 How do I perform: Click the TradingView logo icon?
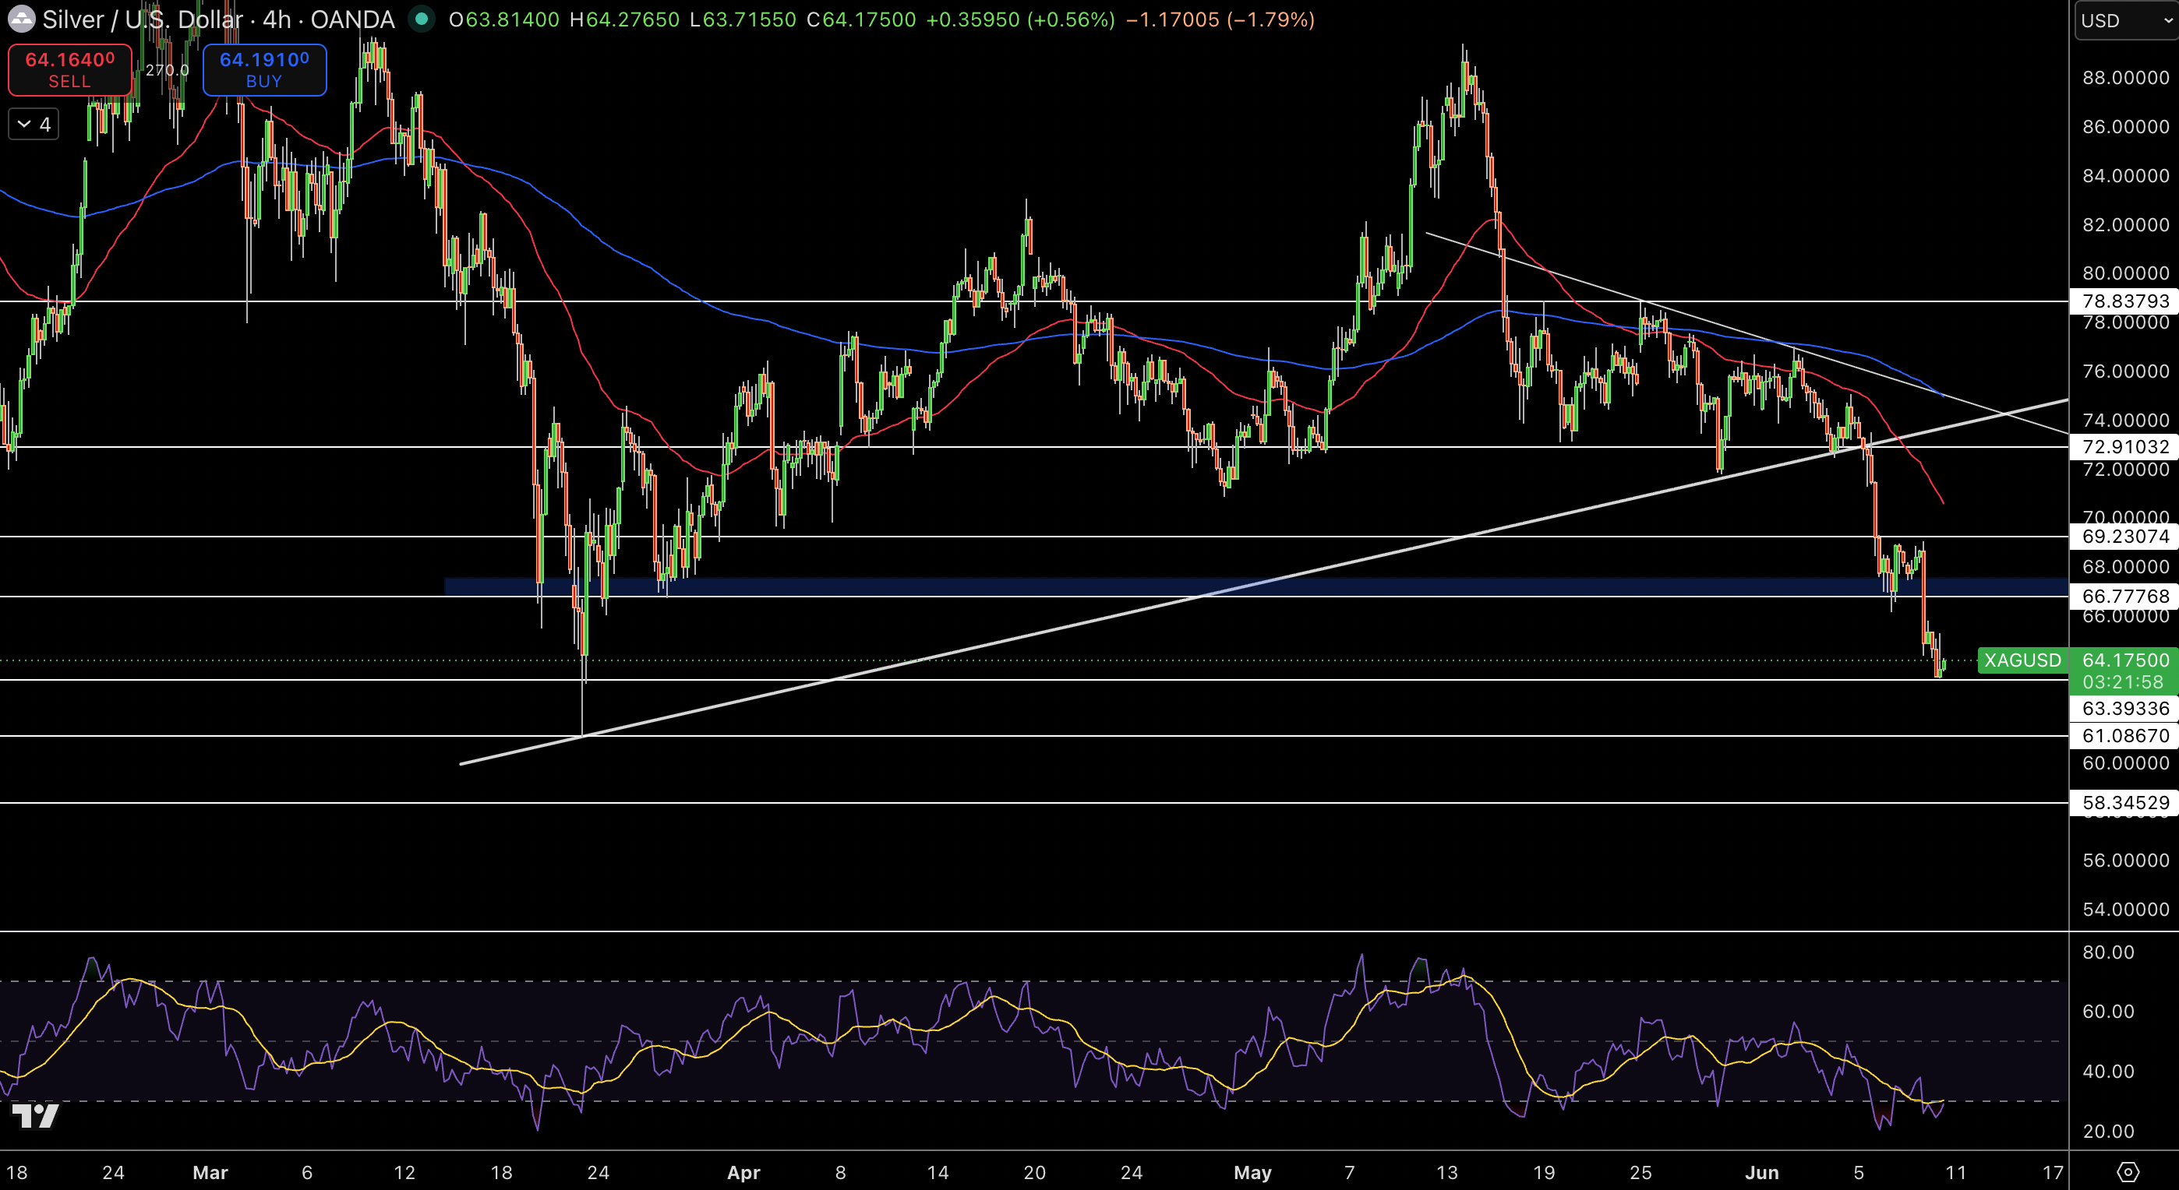[x=35, y=1117]
